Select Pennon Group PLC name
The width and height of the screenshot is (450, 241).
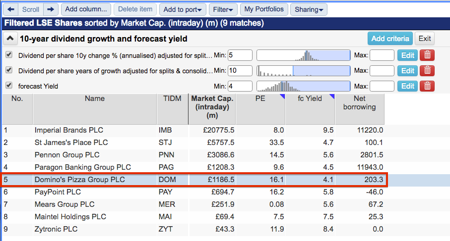click(x=67, y=155)
